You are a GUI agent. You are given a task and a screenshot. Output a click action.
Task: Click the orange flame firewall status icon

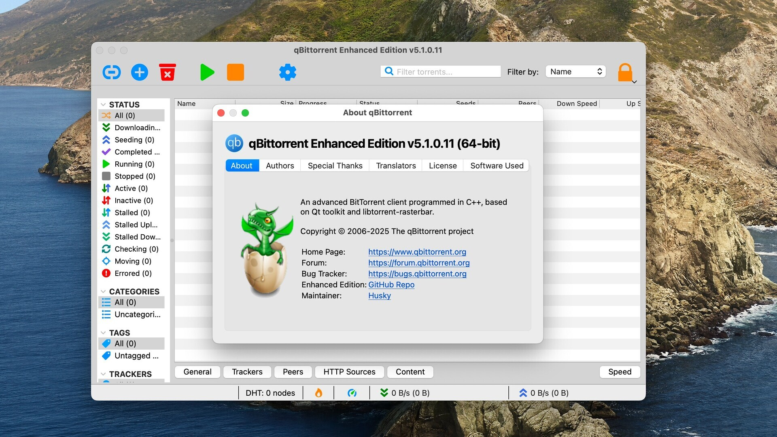click(319, 393)
